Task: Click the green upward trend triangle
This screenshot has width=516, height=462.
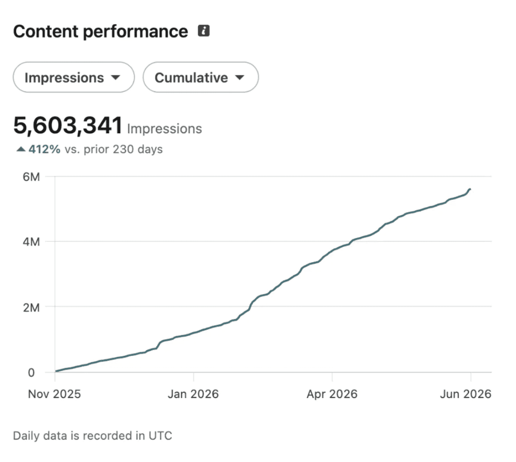Action: pyautogui.click(x=21, y=149)
